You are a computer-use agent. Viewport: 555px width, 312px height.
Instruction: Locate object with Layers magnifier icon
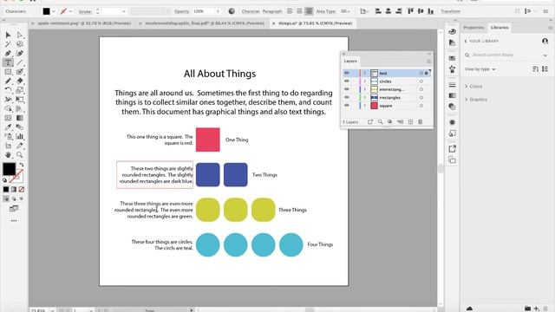coord(380,122)
